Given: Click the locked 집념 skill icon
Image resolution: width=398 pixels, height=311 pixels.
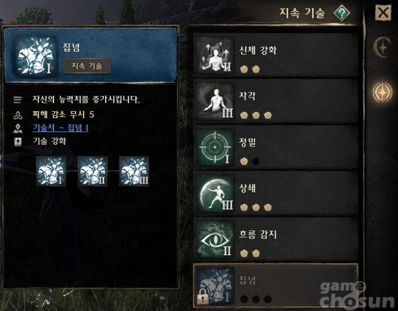Looking at the screenshot, I should (x=215, y=285).
